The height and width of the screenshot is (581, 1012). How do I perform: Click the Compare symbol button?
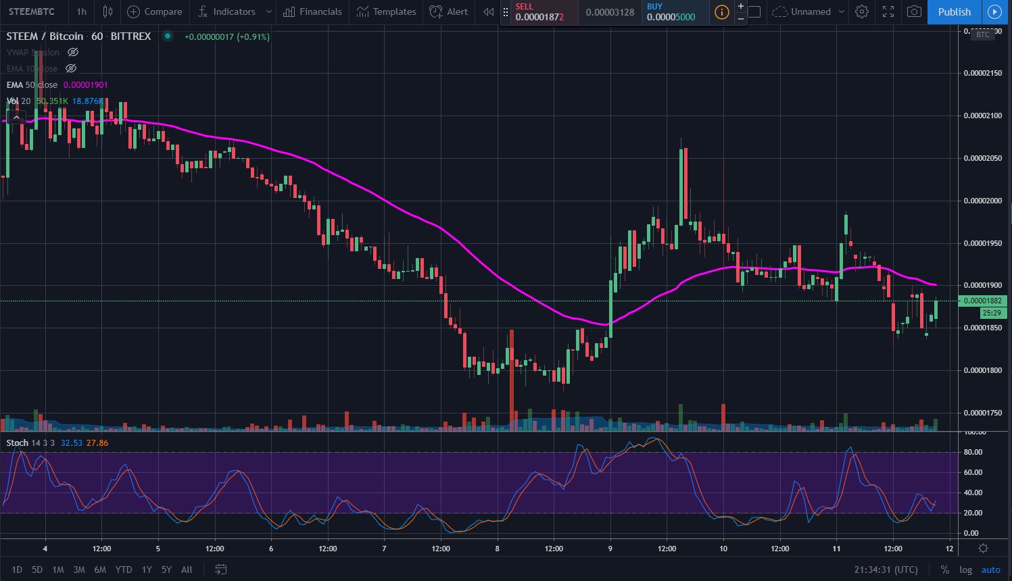tap(155, 11)
